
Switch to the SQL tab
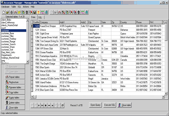tap(41, 17)
